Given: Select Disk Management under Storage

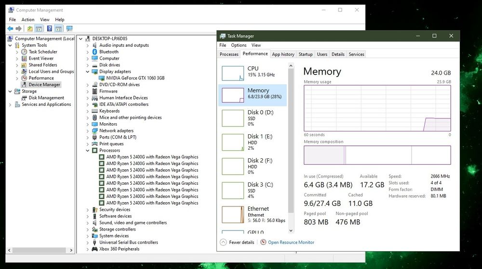Looking at the screenshot, I should point(46,98).
